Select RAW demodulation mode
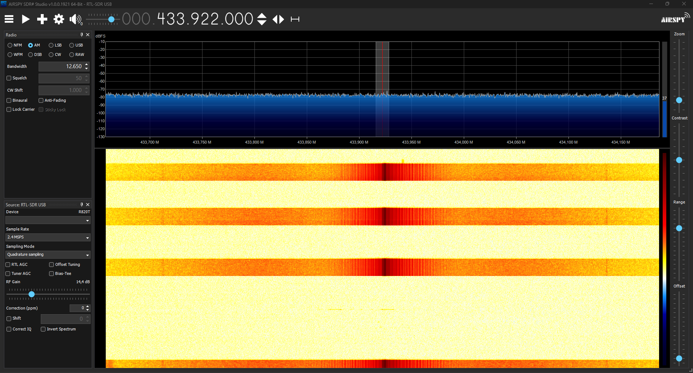693x373 pixels. [x=77, y=54]
